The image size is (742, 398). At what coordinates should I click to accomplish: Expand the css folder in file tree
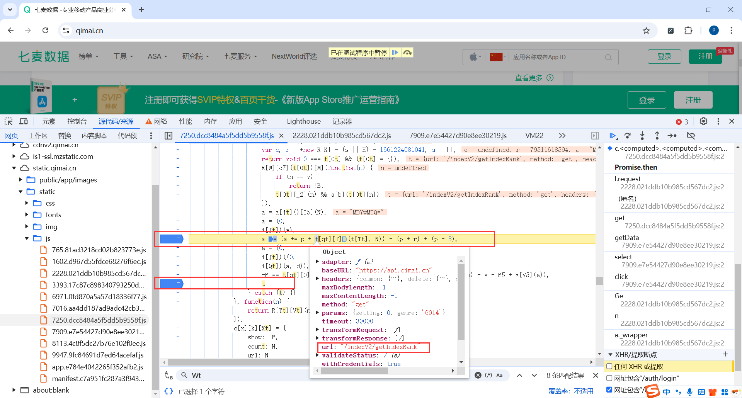pyautogui.click(x=27, y=203)
